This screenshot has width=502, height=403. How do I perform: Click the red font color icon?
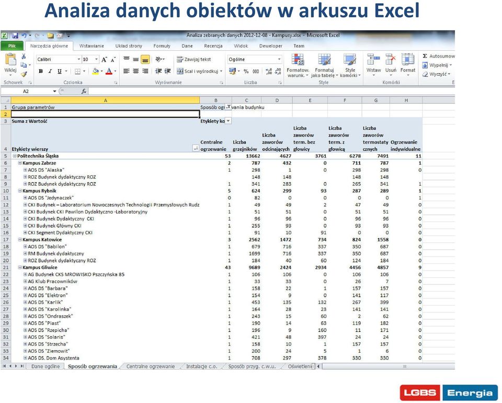coord(109,71)
